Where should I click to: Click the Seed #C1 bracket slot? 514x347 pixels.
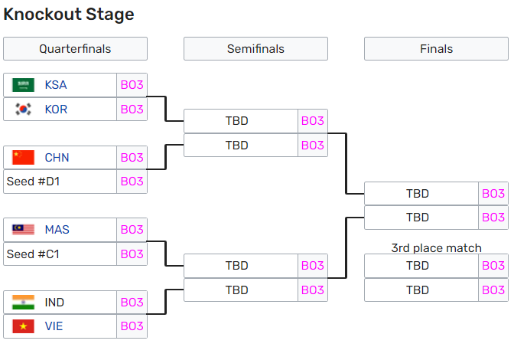[x=60, y=254]
